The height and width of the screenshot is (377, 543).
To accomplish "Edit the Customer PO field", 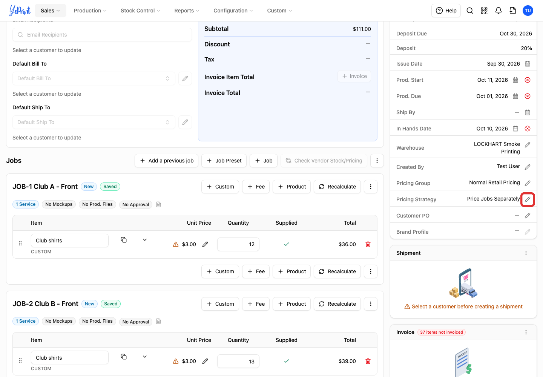I will pyautogui.click(x=528, y=216).
